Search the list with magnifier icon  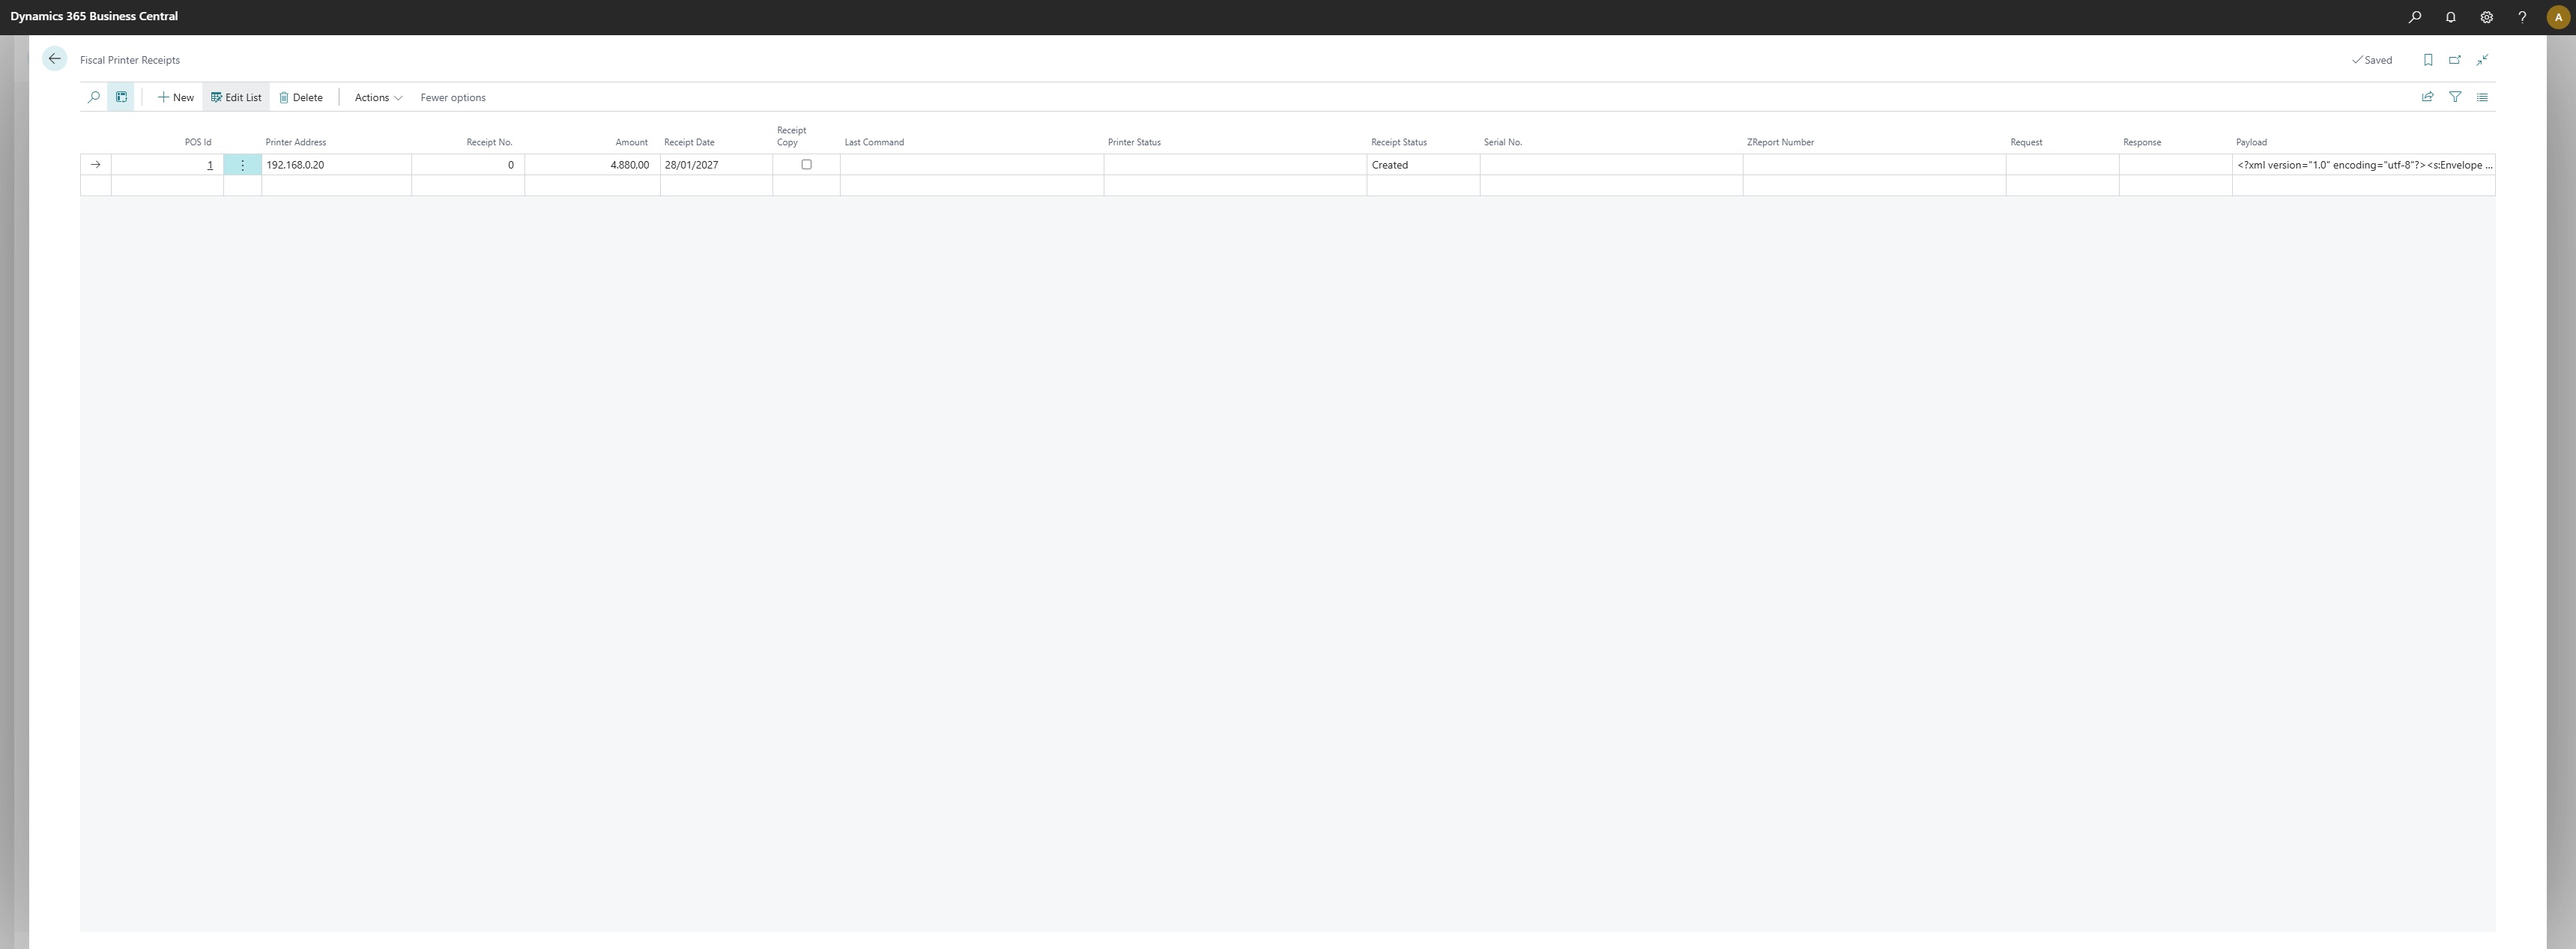click(94, 97)
